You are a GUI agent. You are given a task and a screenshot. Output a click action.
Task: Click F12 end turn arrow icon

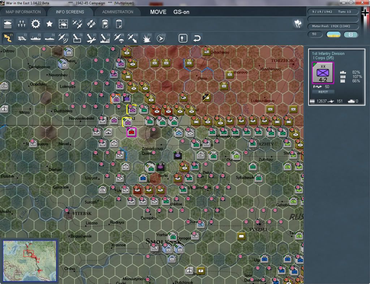(161, 38)
